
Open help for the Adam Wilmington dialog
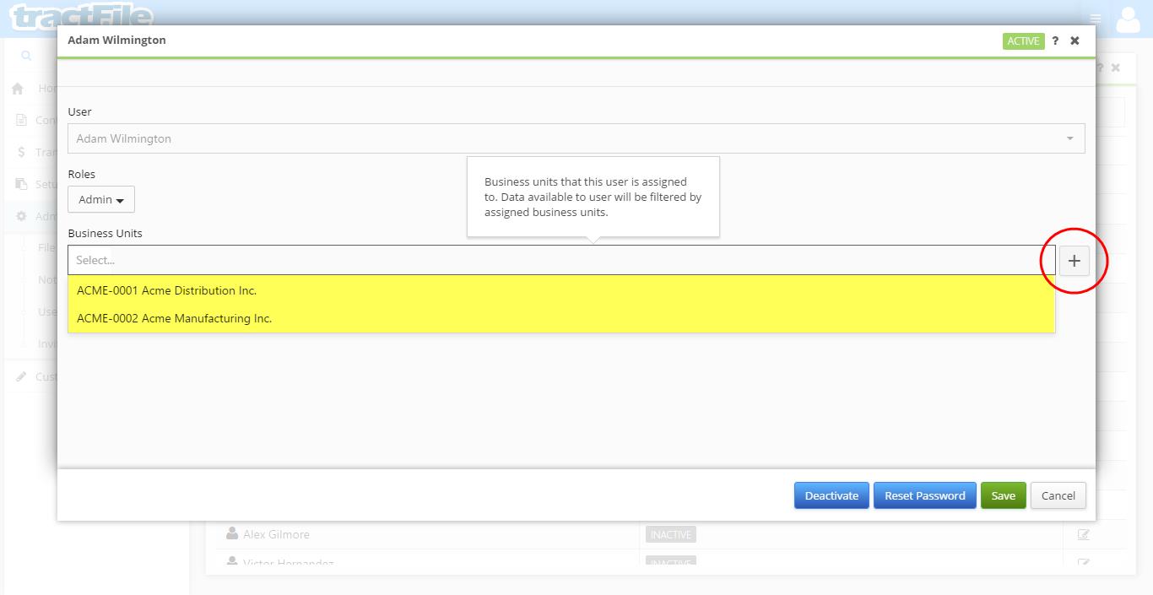click(1055, 41)
